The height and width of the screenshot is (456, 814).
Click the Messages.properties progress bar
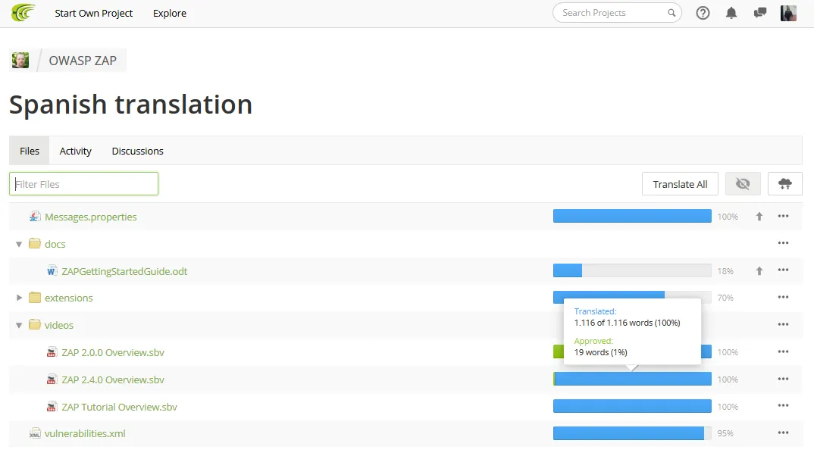point(632,216)
